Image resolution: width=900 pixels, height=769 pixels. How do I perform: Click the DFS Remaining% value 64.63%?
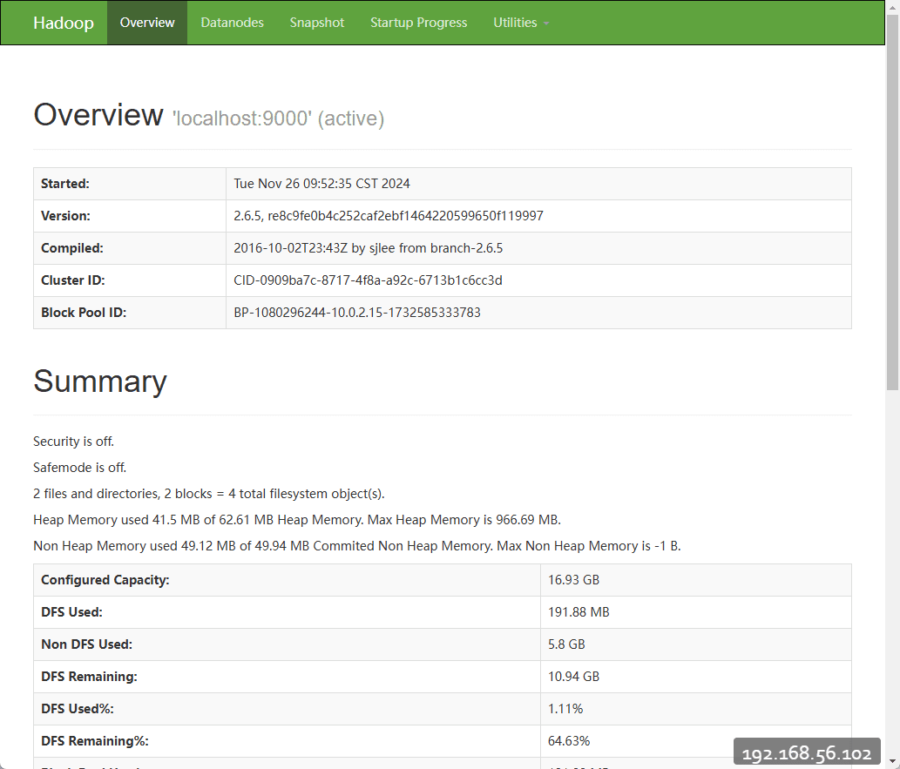point(569,740)
